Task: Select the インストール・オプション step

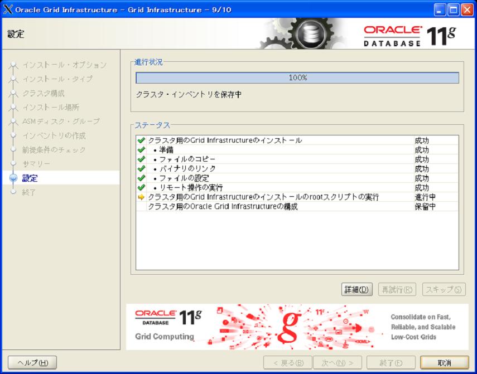Action: pyautogui.click(x=65, y=65)
